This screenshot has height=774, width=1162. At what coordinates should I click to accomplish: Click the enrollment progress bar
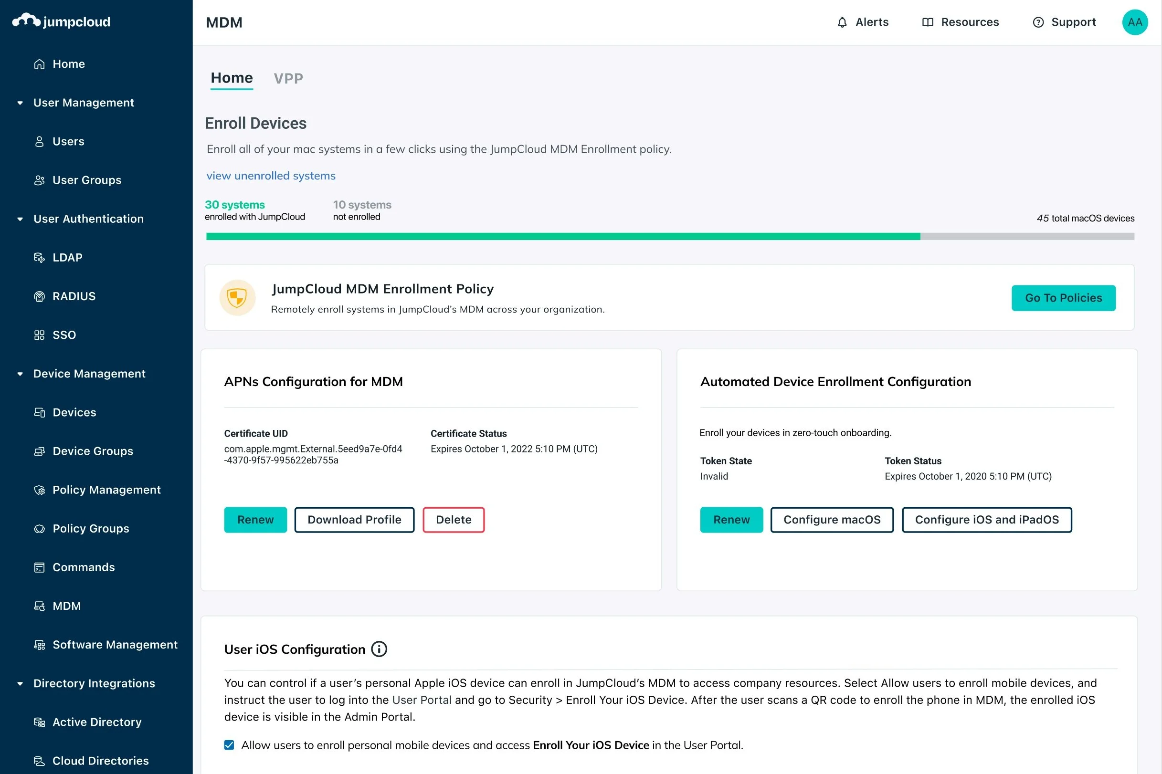pyautogui.click(x=670, y=236)
